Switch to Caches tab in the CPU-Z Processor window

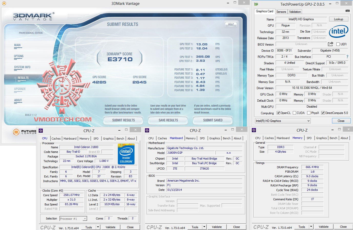tap(56, 139)
